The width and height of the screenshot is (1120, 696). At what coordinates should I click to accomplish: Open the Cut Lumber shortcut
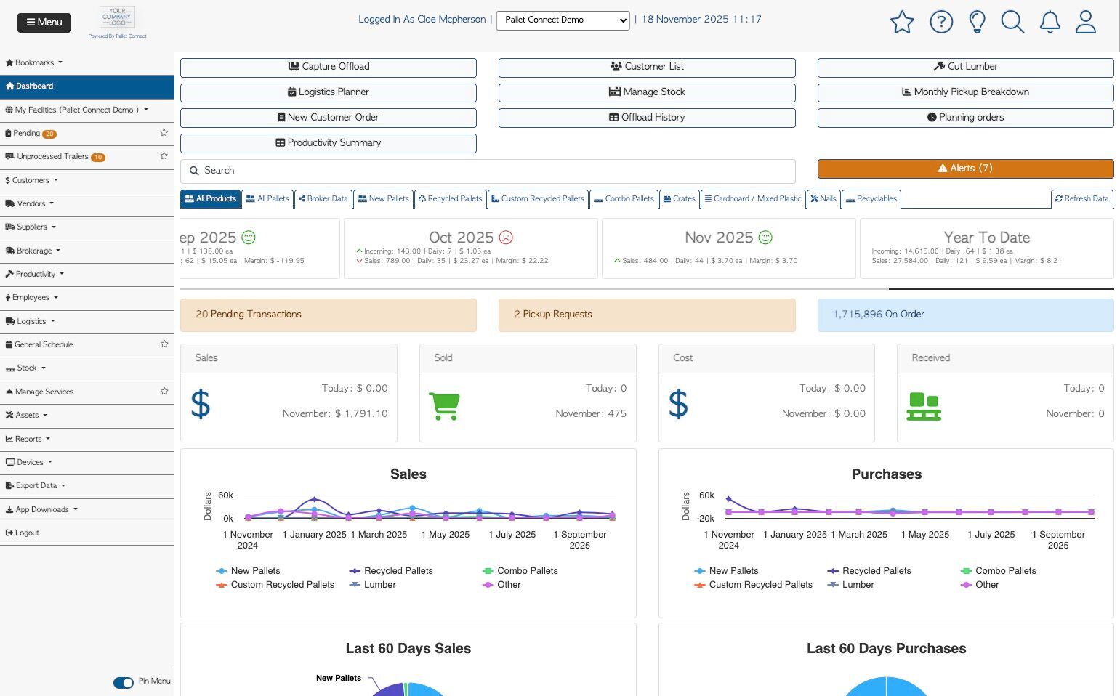(x=966, y=67)
